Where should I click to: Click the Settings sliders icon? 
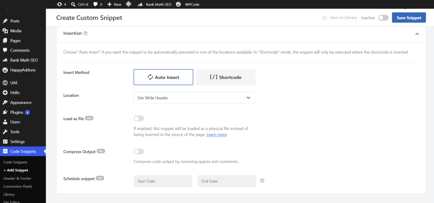tap(5, 142)
